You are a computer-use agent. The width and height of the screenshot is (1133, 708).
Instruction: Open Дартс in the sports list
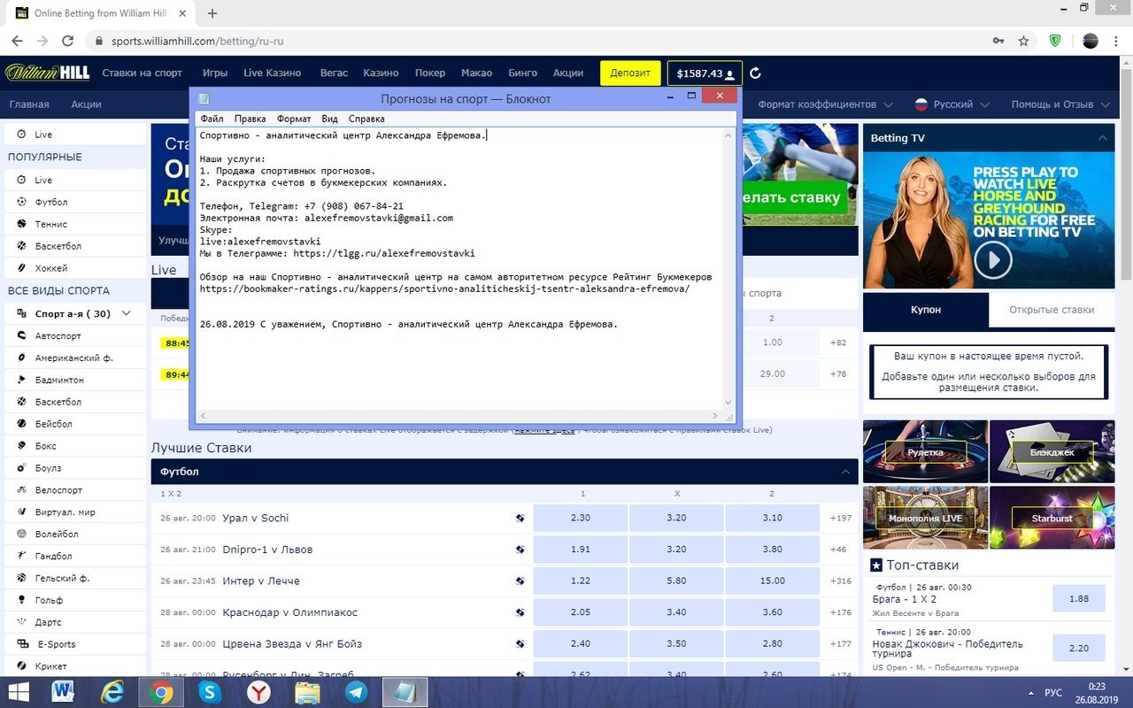point(75,622)
